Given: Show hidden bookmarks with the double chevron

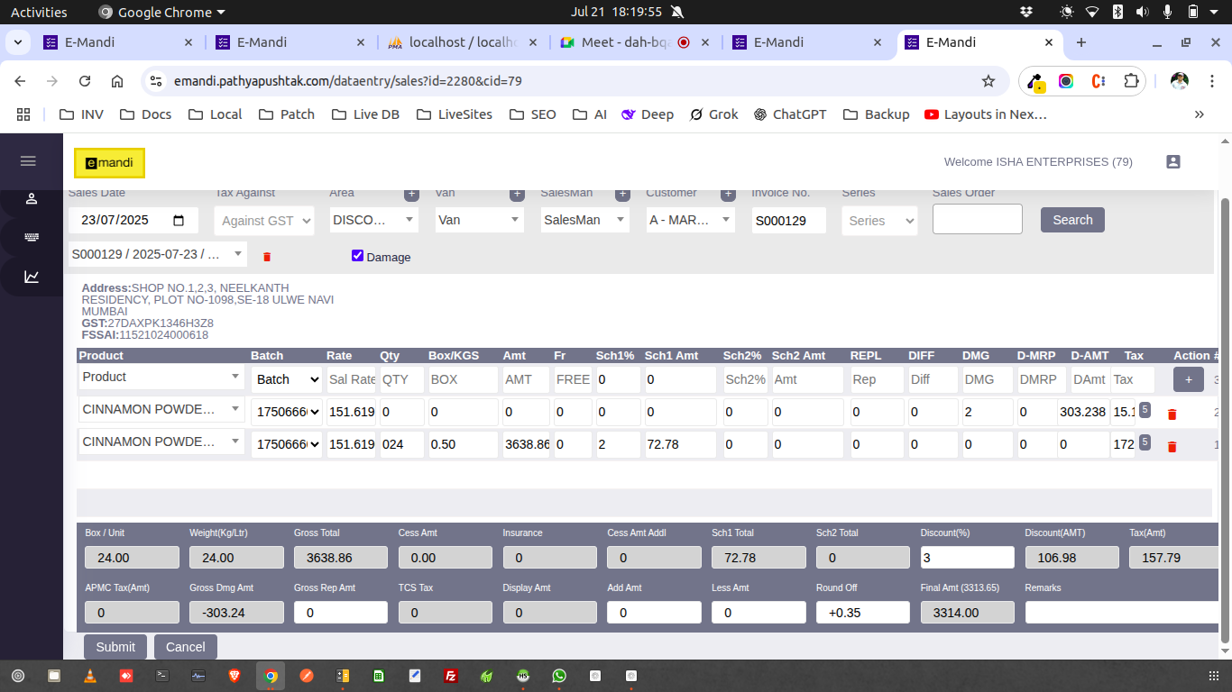Looking at the screenshot, I should pyautogui.click(x=1200, y=114).
